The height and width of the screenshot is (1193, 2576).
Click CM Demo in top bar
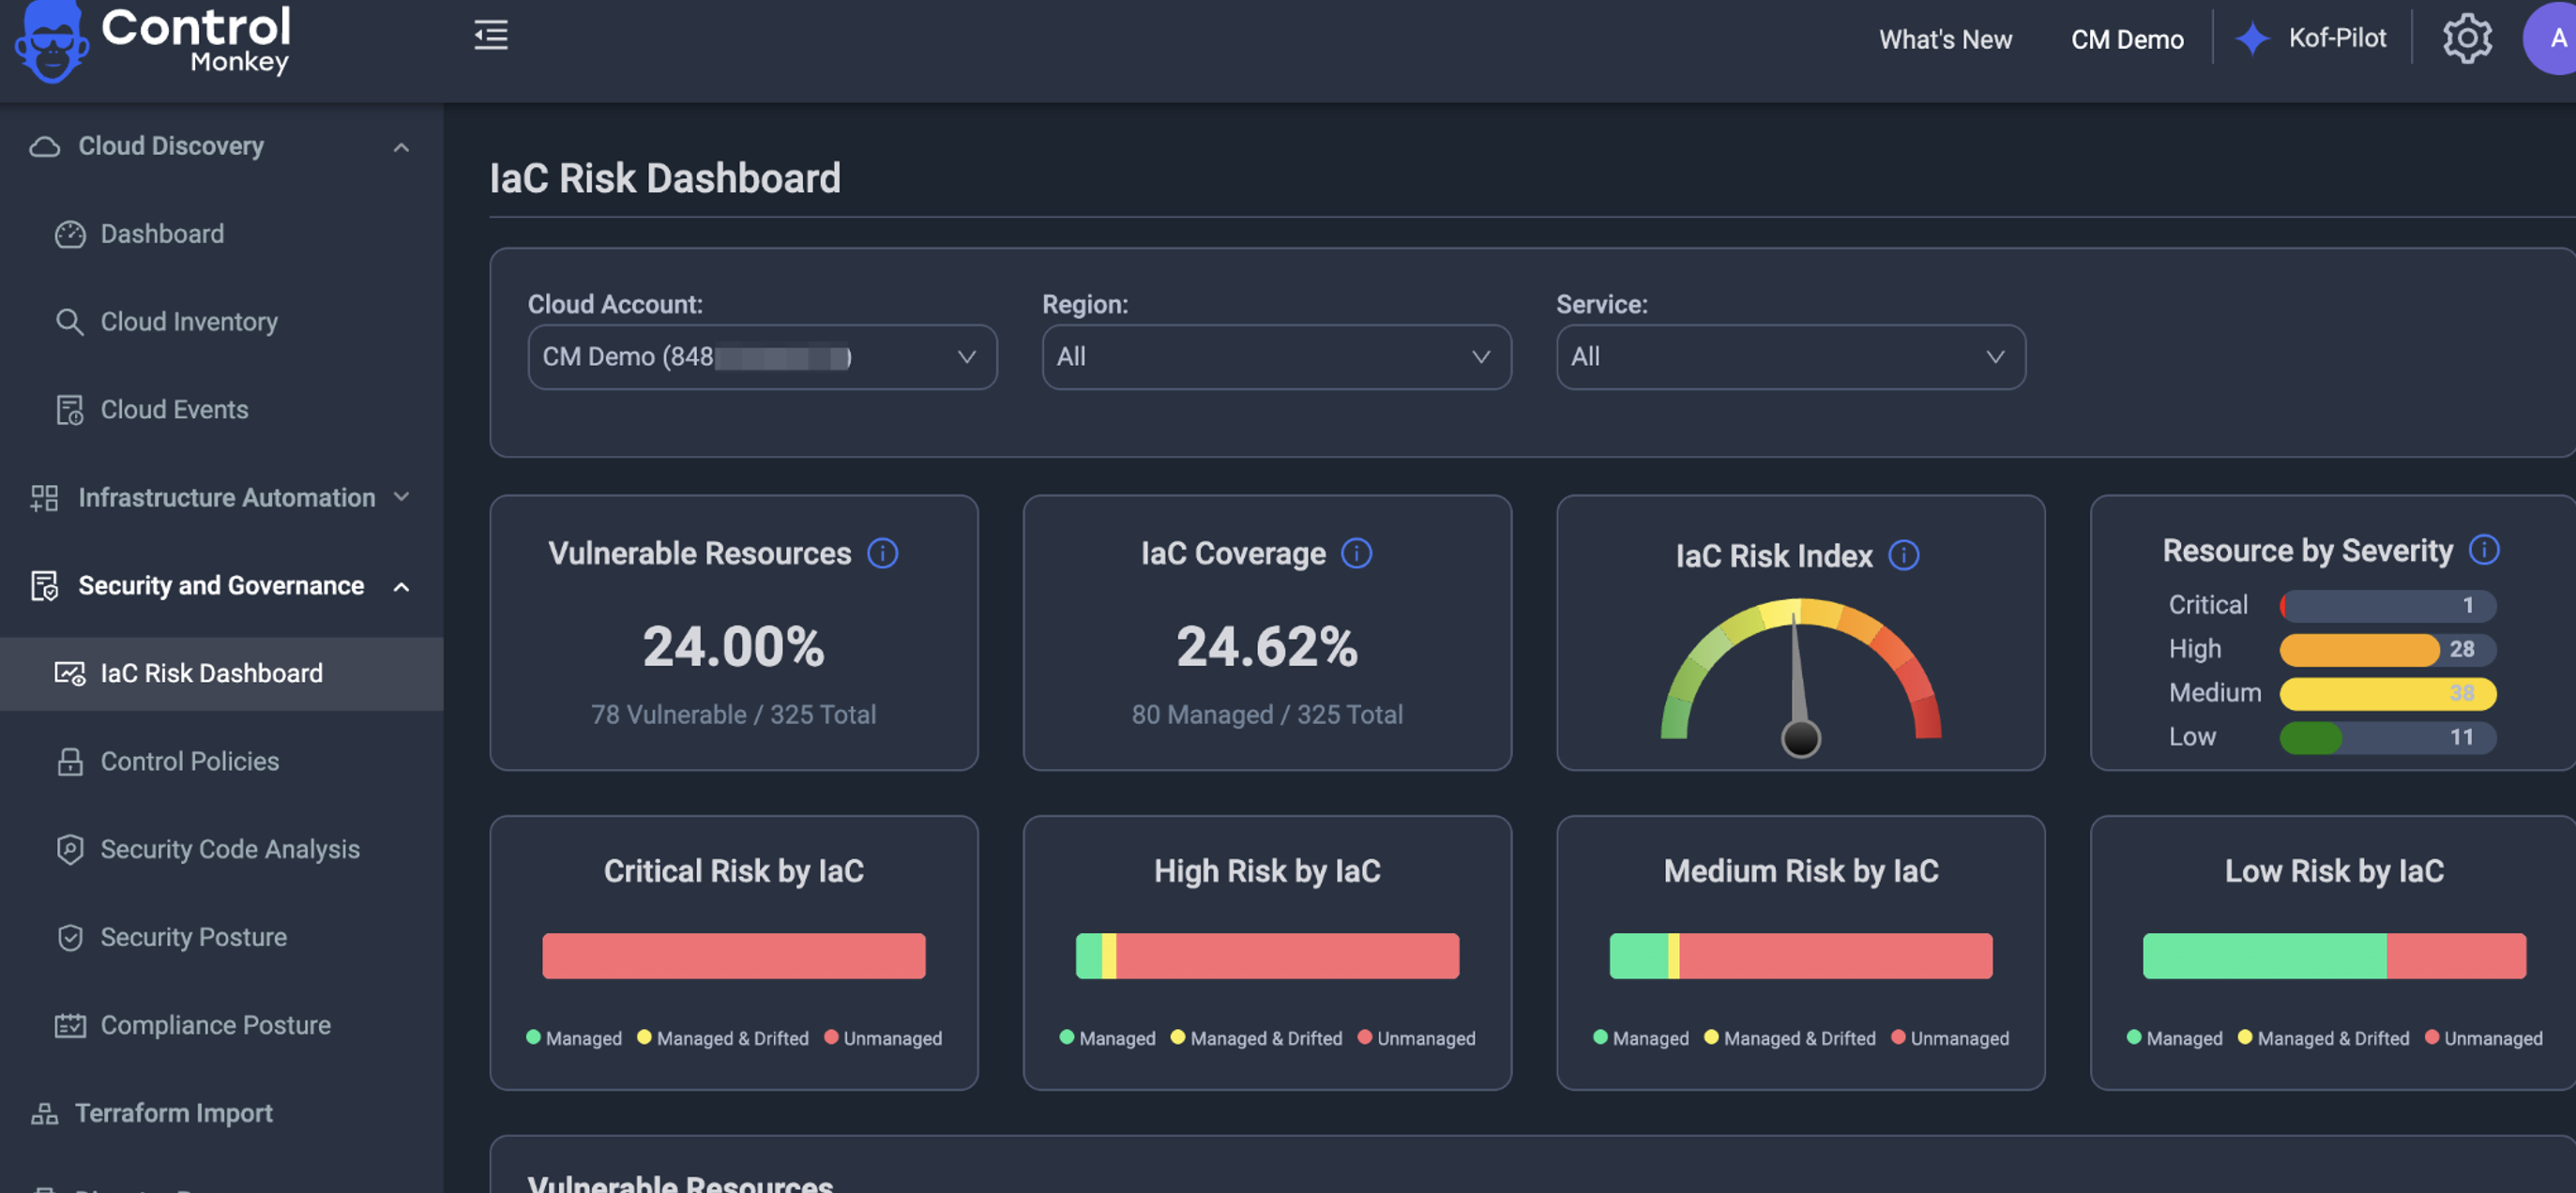[x=2127, y=39]
